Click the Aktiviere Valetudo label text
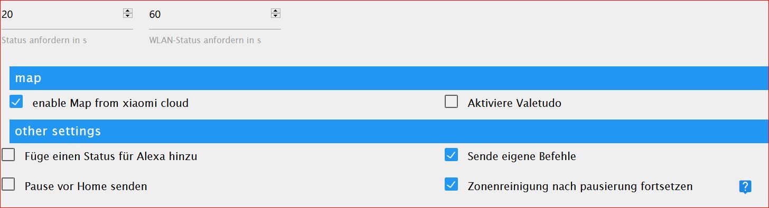This screenshot has height=208, width=769. point(514,103)
